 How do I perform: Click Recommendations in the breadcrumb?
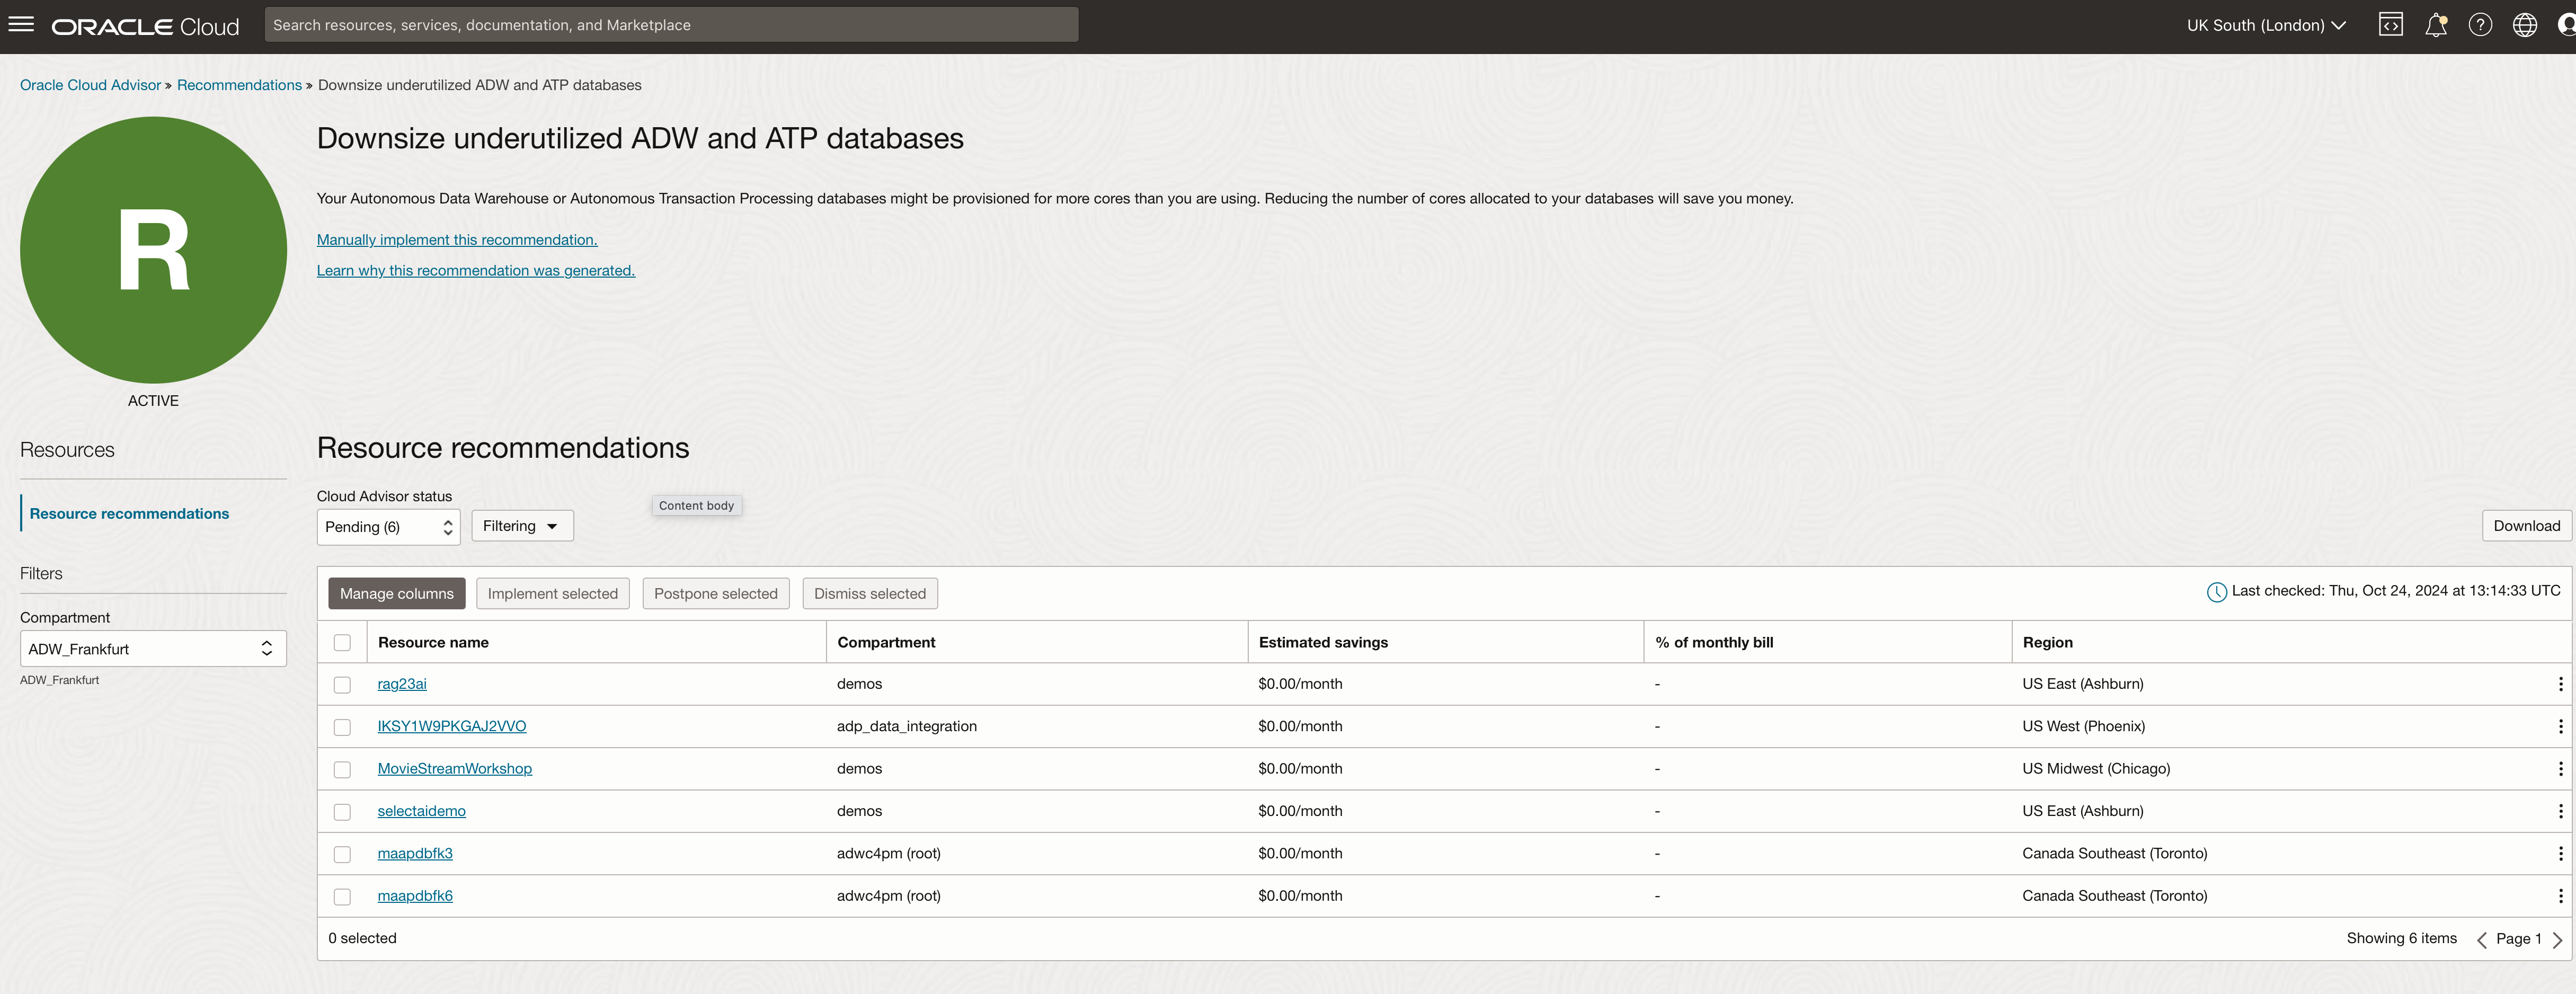click(239, 85)
